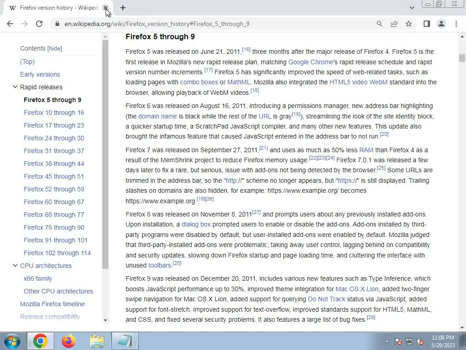The image size is (466, 350).
Task: Follow the RAM link
Action: [366, 150]
